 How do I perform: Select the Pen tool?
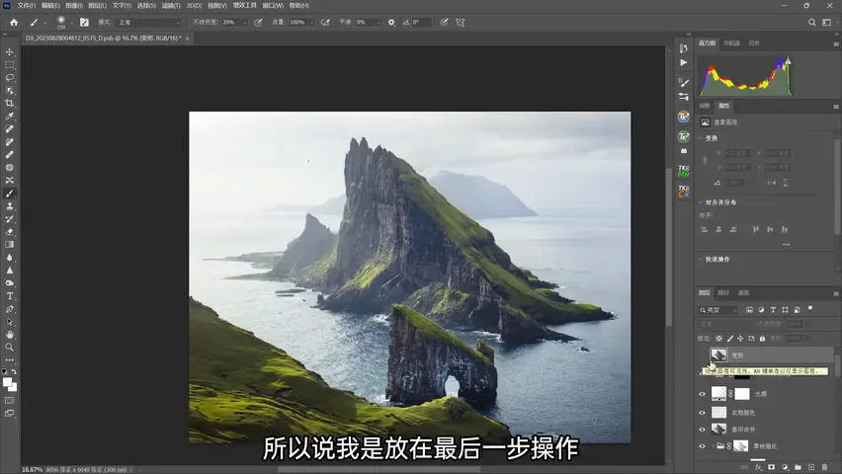[x=10, y=309]
